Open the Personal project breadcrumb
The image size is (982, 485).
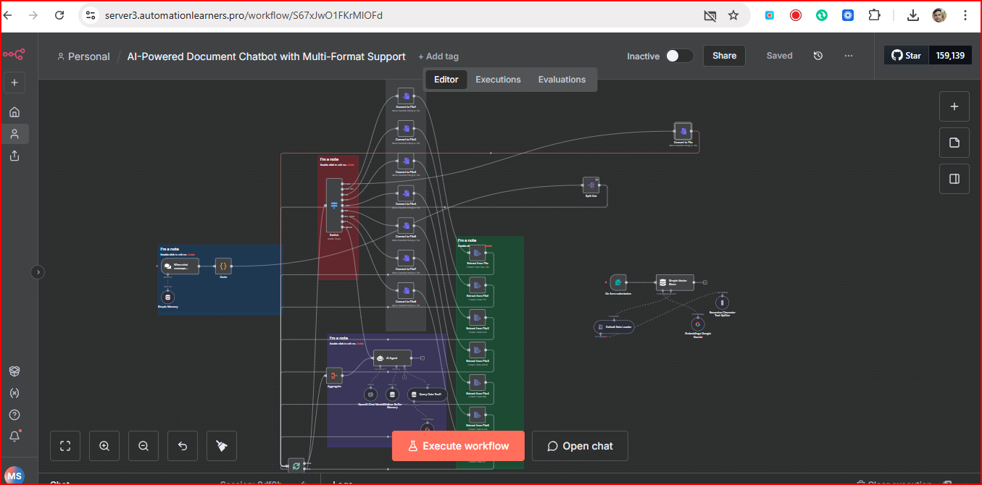[83, 56]
